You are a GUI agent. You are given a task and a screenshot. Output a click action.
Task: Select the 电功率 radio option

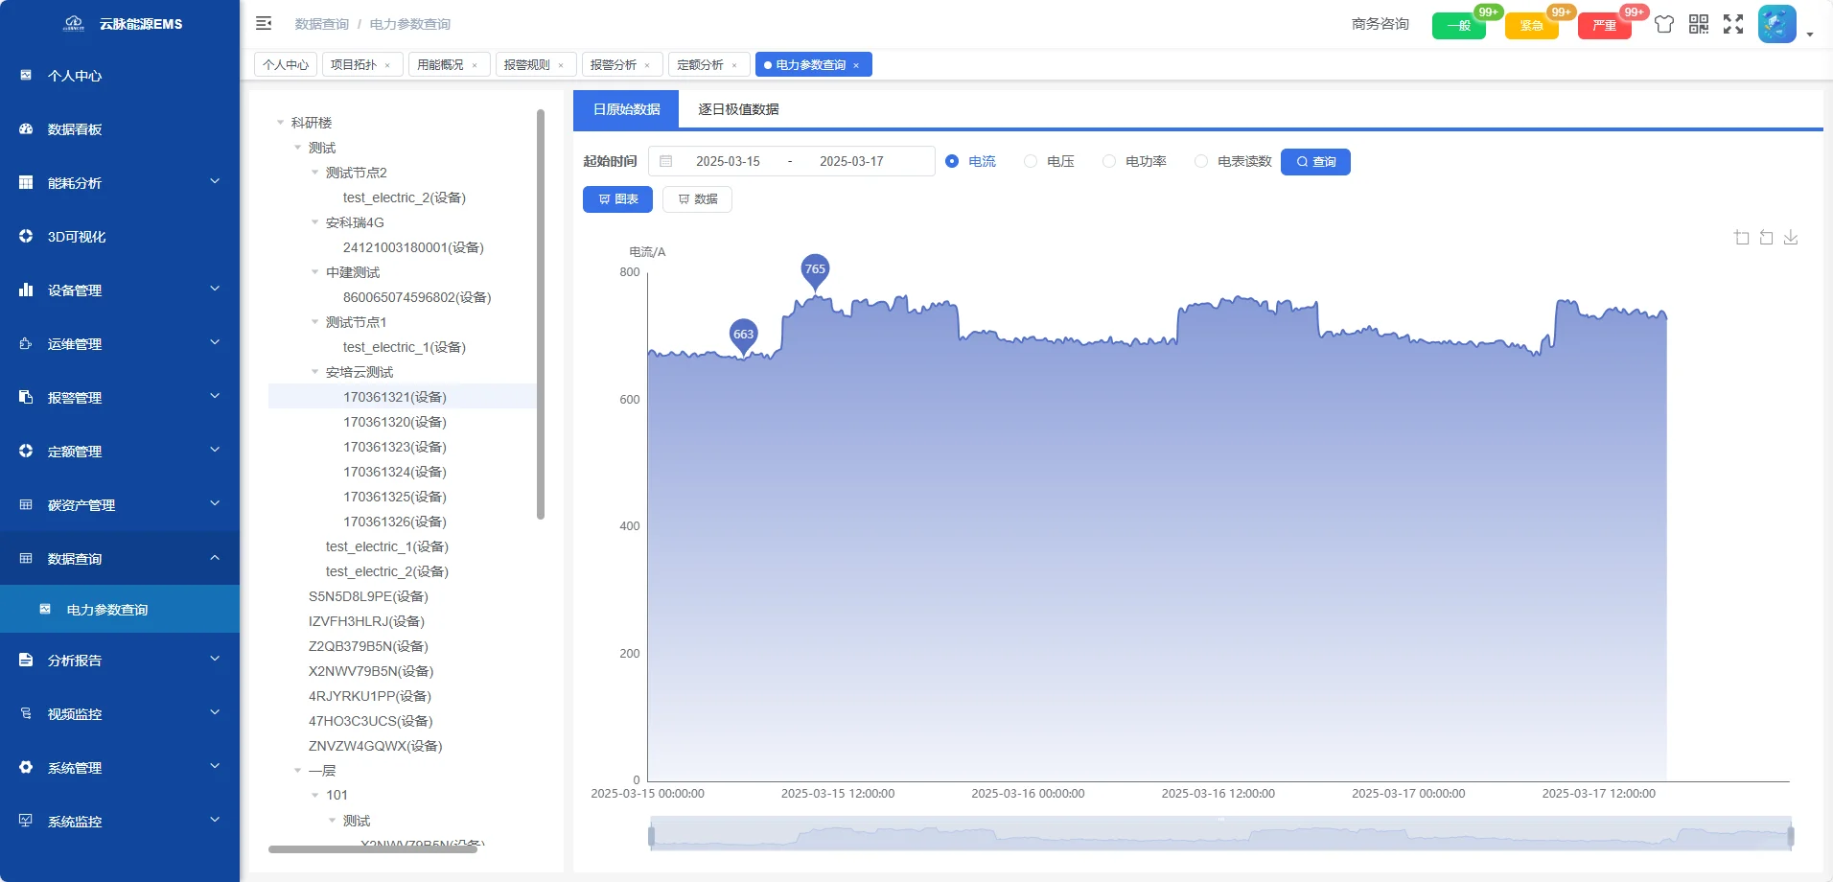tap(1109, 161)
